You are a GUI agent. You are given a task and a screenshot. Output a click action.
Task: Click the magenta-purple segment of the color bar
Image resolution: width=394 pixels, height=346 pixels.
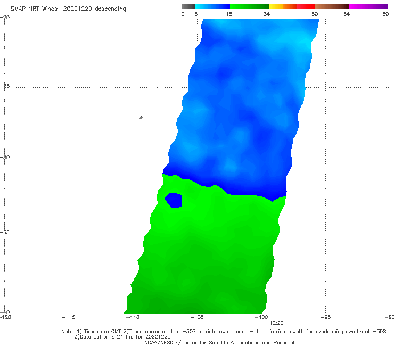click(x=368, y=6)
